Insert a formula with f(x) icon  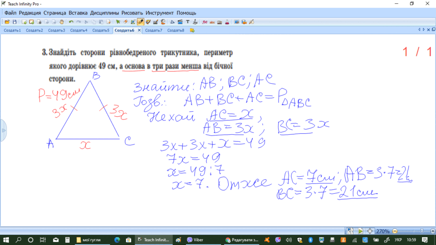tap(205, 22)
